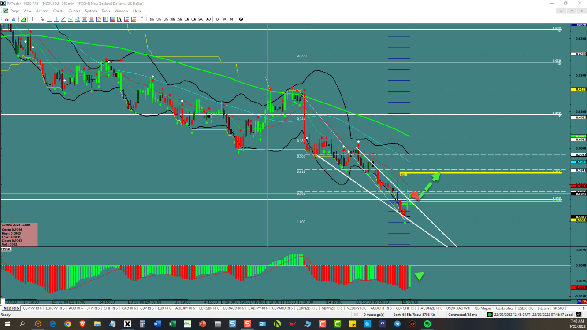The height and width of the screenshot is (330, 587).
Task: Switch to GBPNZD RF6 tab
Action: [331, 308]
